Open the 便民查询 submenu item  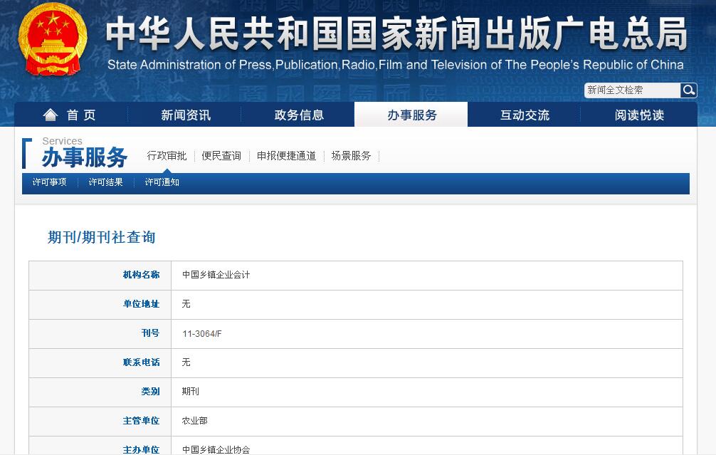221,156
